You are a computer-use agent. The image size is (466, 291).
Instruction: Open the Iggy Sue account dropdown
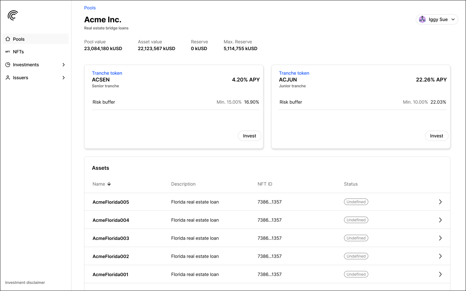point(453,19)
